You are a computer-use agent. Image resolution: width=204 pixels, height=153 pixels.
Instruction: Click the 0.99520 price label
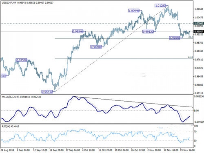[148, 32]
